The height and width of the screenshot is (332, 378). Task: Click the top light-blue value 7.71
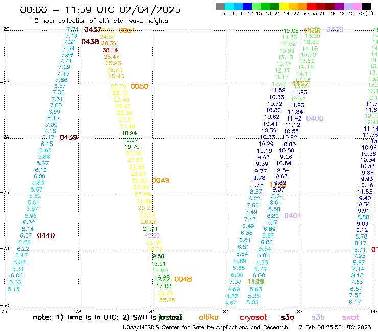tap(73, 30)
